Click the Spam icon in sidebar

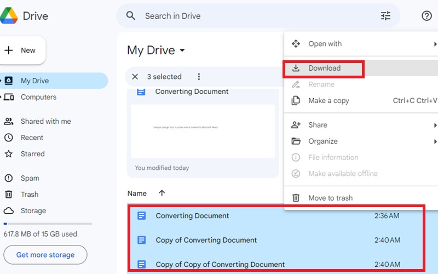9,178
